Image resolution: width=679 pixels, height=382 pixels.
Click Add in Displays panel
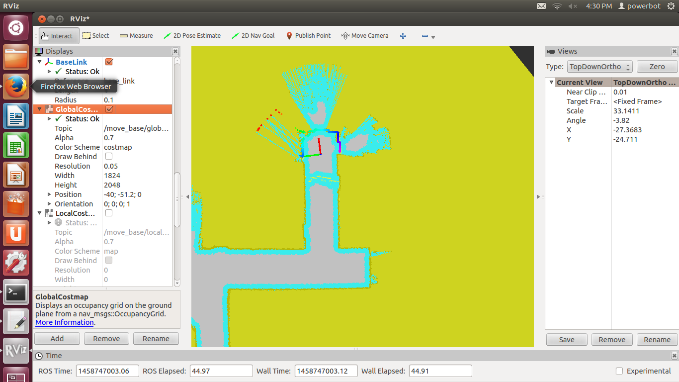[x=57, y=339]
